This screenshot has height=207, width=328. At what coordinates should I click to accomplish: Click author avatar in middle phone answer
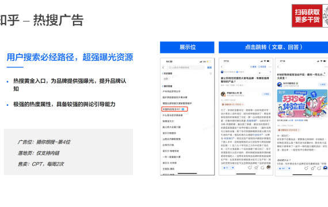(223, 94)
